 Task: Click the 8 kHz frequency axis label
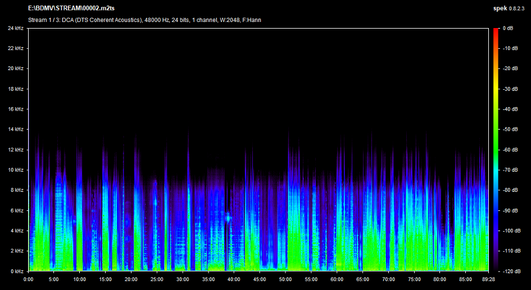(16, 190)
